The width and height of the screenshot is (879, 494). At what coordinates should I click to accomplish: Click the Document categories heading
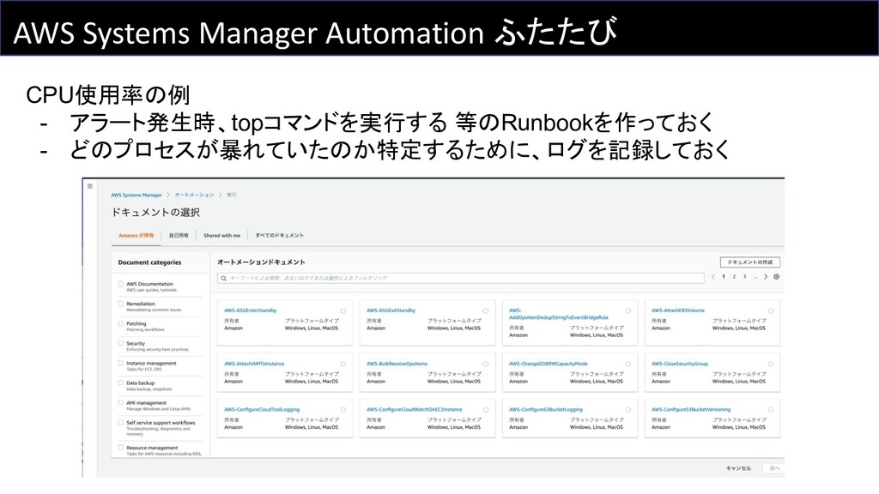point(149,262)
